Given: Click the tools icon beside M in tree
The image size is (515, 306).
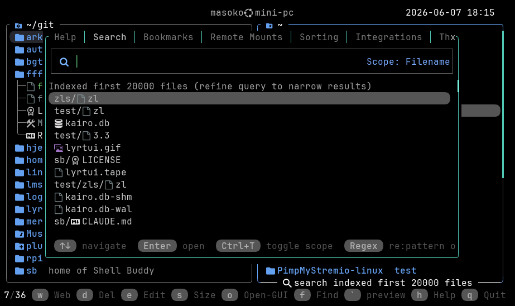Looking at the screenshot, I should [31, 123].
